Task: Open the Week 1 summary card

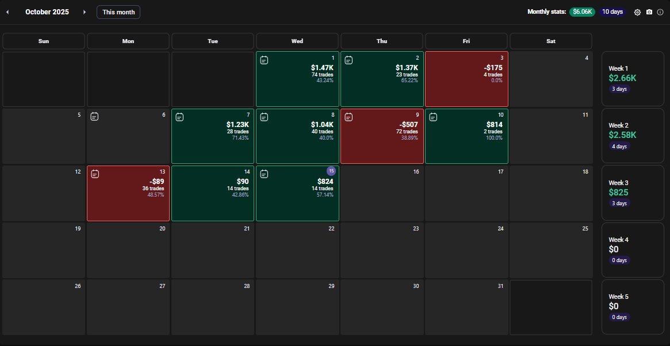Action: click(x=633, y=79)
